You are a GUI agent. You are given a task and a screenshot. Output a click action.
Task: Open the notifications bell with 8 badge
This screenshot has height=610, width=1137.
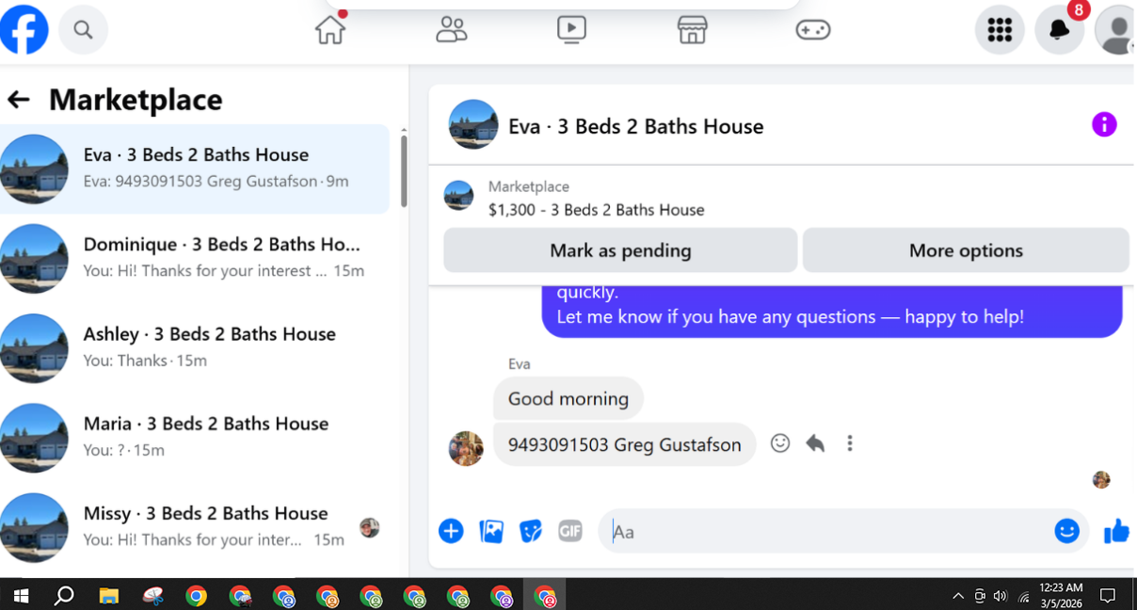(x=1060, y=30)
